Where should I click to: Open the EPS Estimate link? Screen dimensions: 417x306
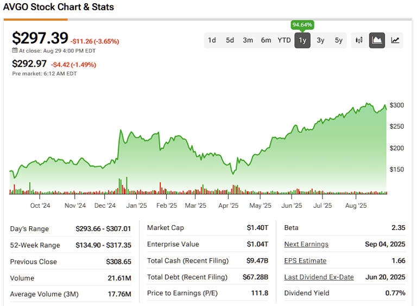pos(305,261)
